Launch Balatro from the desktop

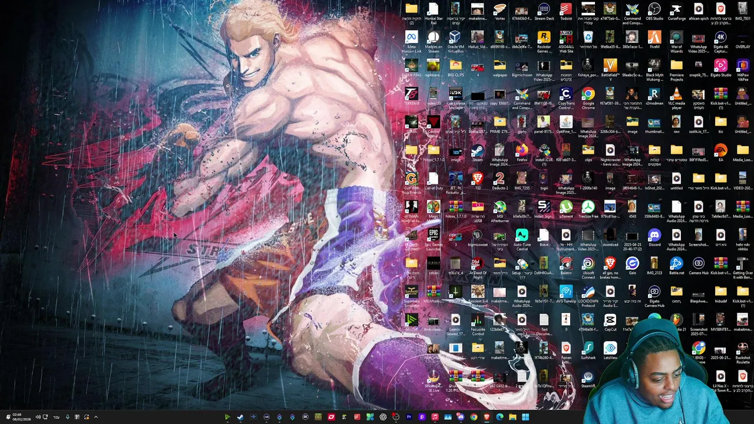[x=565, y=266]
